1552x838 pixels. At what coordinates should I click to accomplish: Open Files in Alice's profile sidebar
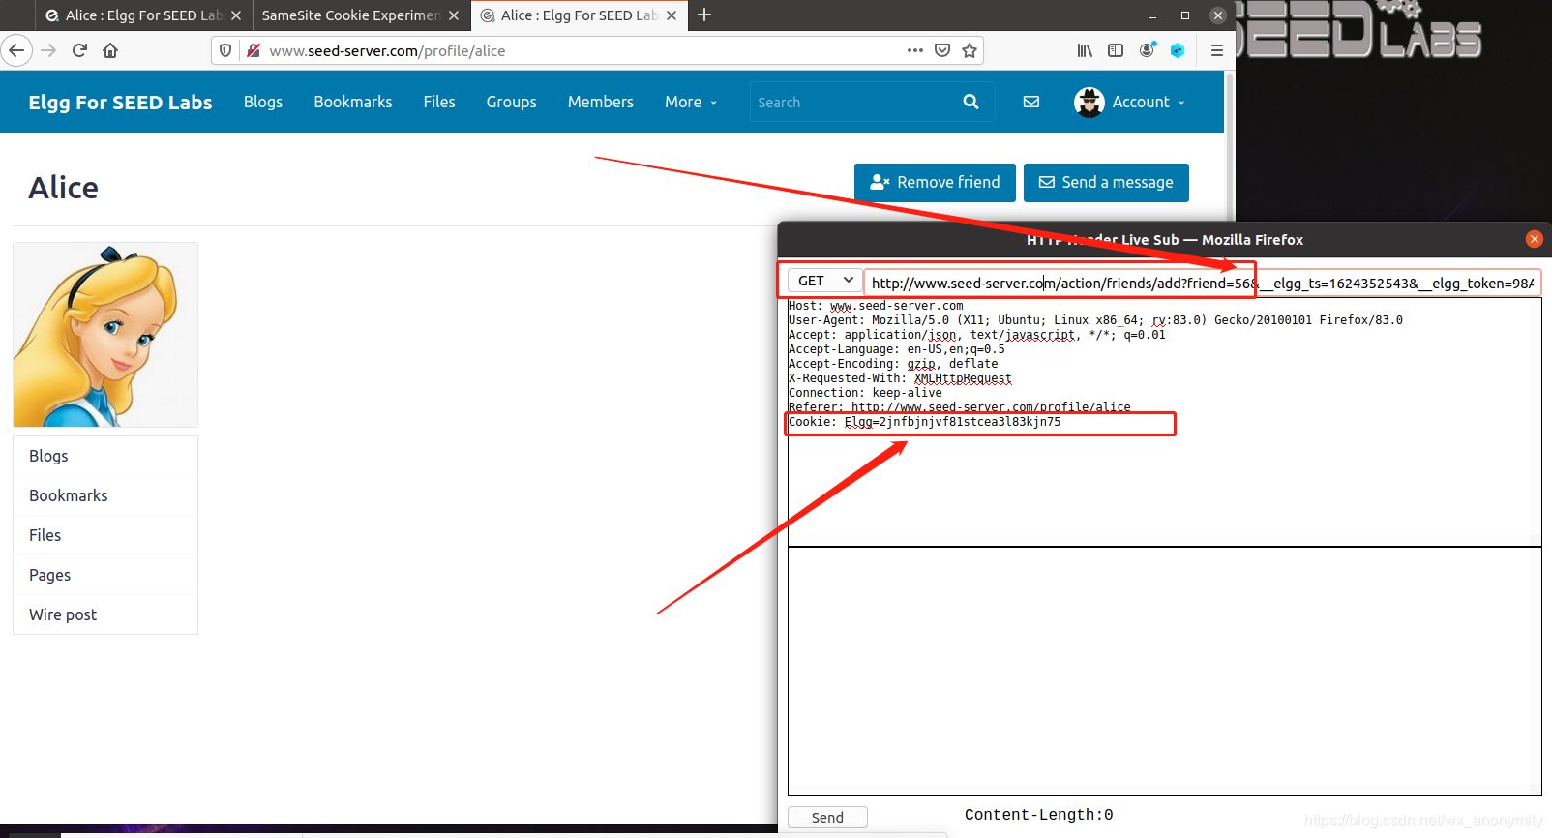click(105, 535)
